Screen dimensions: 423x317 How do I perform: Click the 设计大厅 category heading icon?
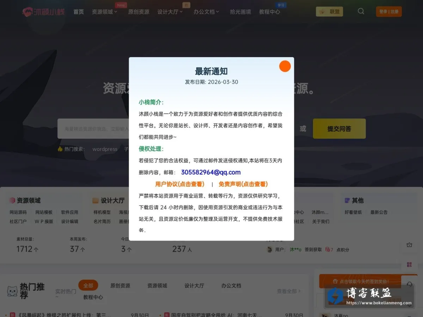95,200
